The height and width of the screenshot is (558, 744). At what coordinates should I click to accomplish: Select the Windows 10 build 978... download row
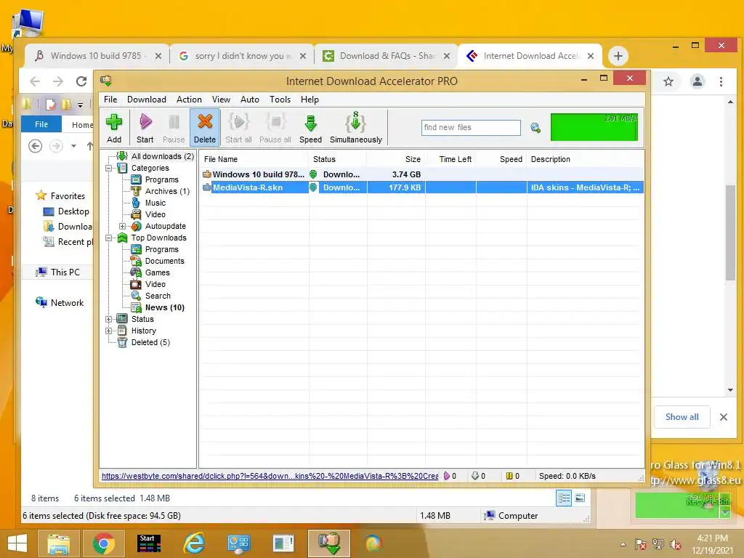[x=421, y=174]
